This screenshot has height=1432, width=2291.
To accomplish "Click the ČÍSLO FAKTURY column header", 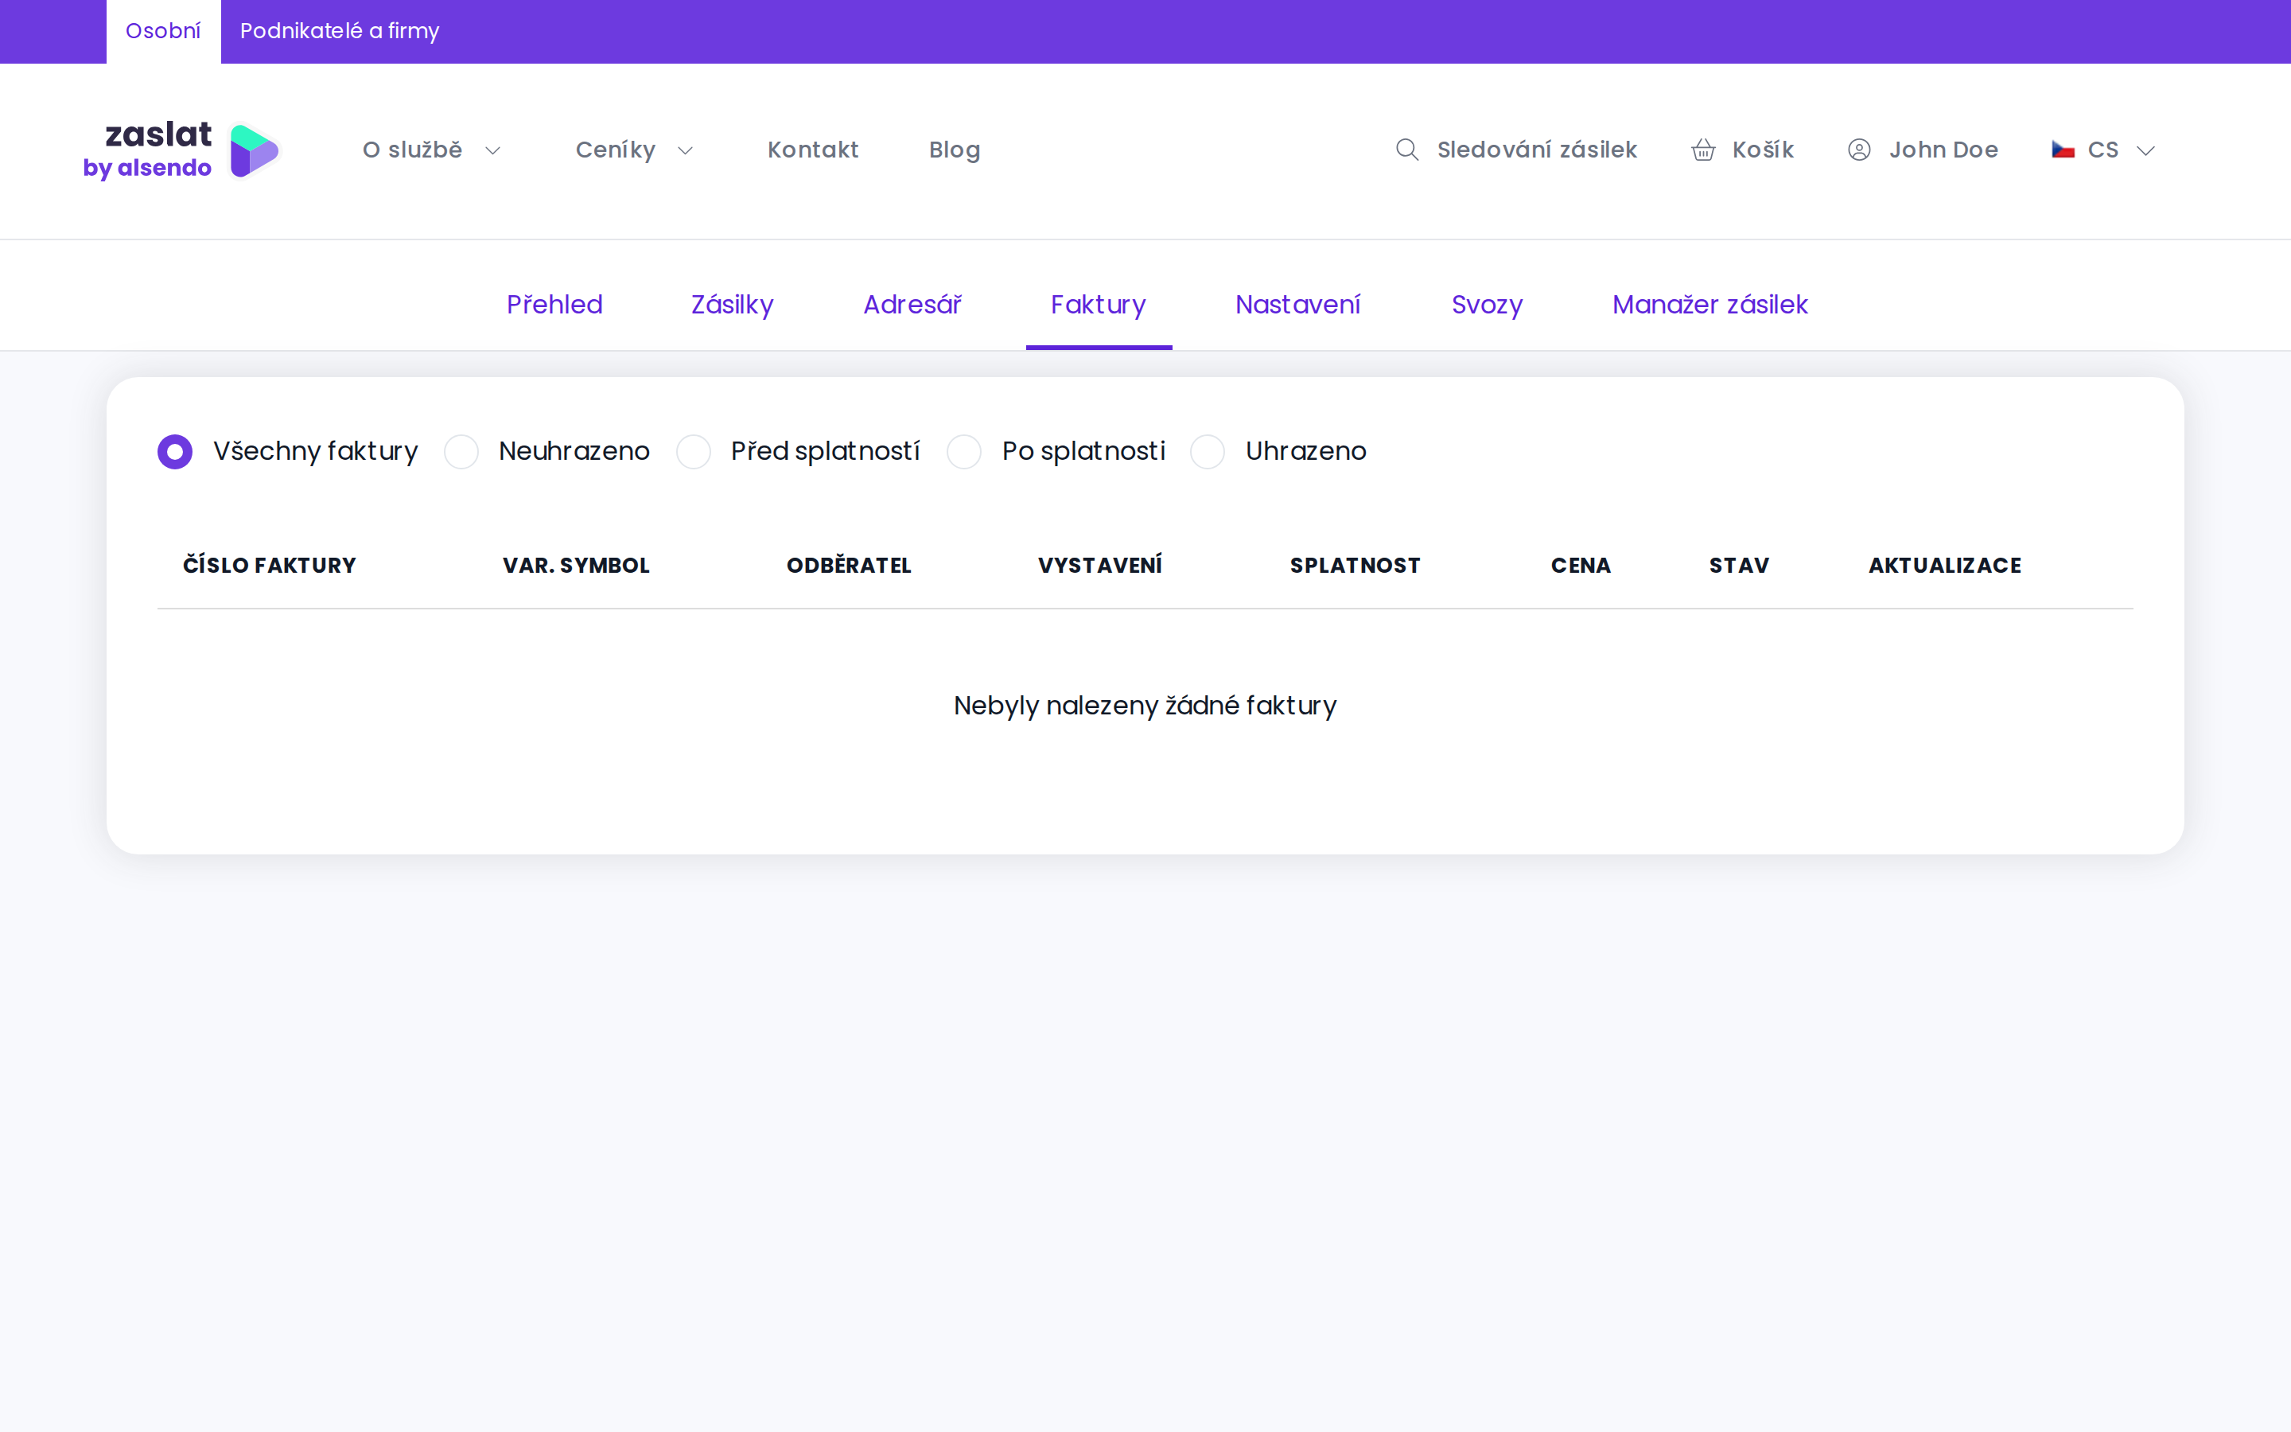I will coord(270,566).
